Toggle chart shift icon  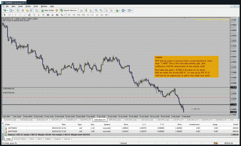coord(111,10)
